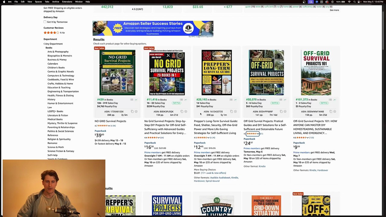
Task: Click the plus circle icon beside ASIN B0DHPP889F
Action: point(285,112)
